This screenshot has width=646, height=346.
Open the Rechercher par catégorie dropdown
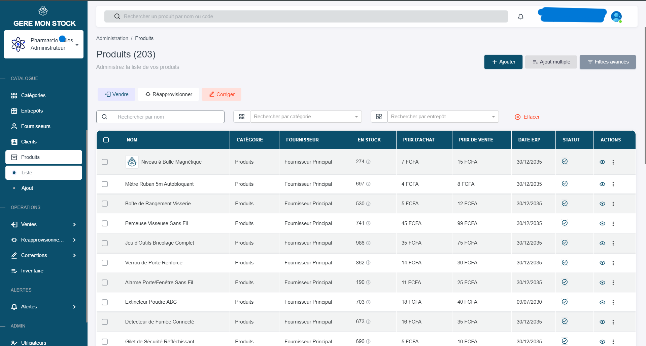tap(306, 117)
